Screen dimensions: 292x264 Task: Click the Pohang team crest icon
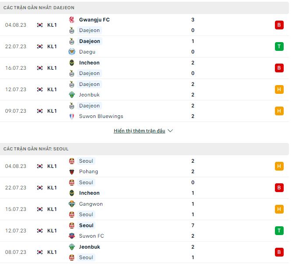tap(72, 171)
